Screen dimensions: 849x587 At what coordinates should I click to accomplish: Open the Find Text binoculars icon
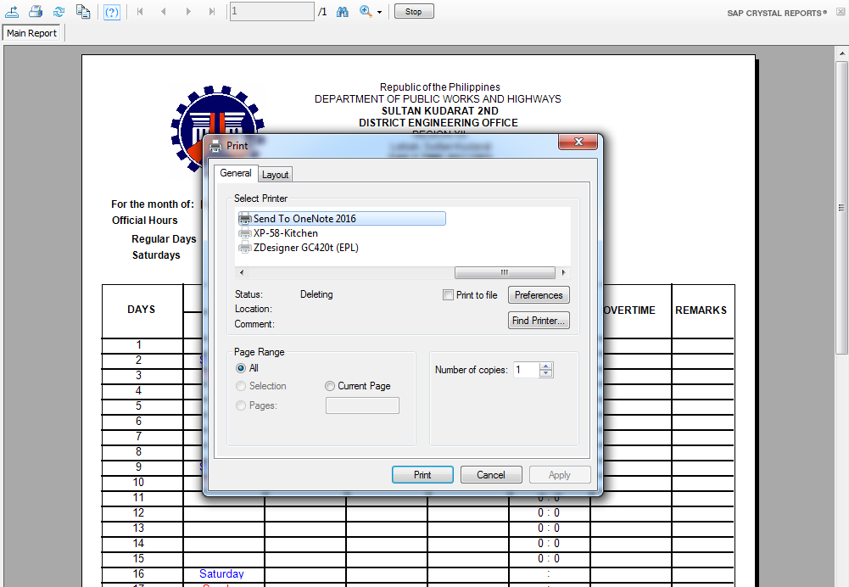pyautogui.click(x=342, y=11)
